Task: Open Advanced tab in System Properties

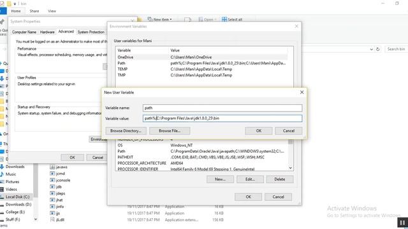Action: [66, 31]
